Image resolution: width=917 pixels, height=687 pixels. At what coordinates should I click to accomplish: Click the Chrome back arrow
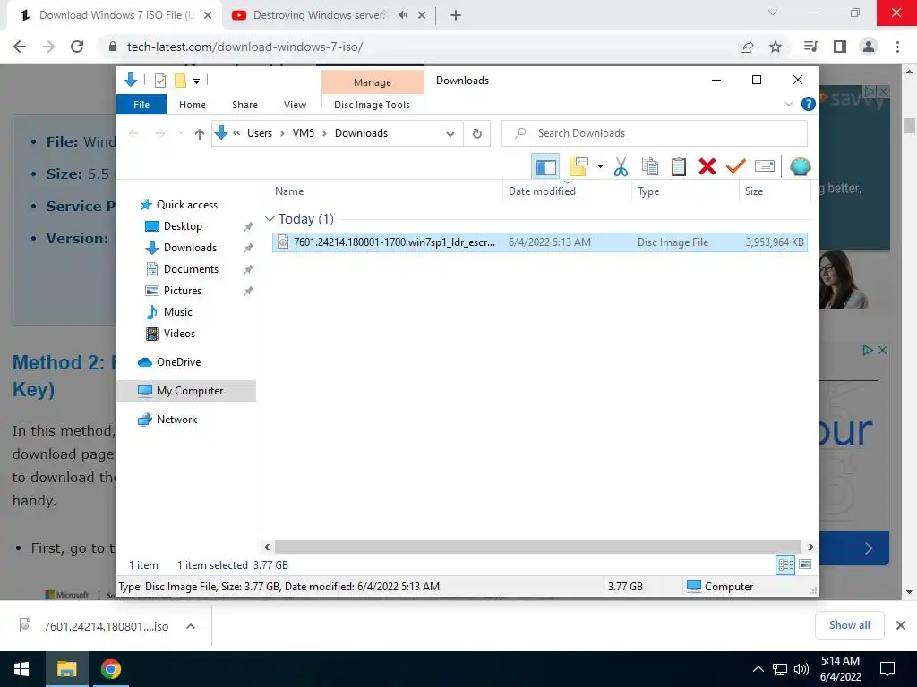click(x=20, y=47)
